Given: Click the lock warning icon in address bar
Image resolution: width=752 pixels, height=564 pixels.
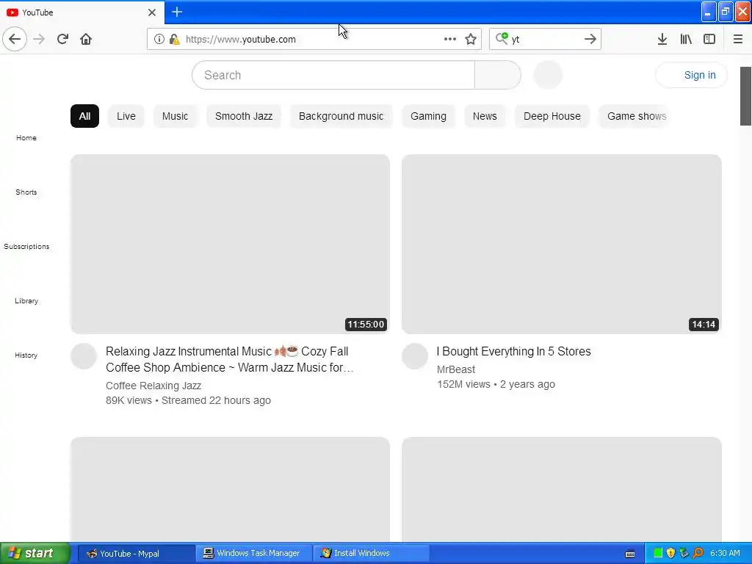Looking at the screenshot, I should 174,39.
